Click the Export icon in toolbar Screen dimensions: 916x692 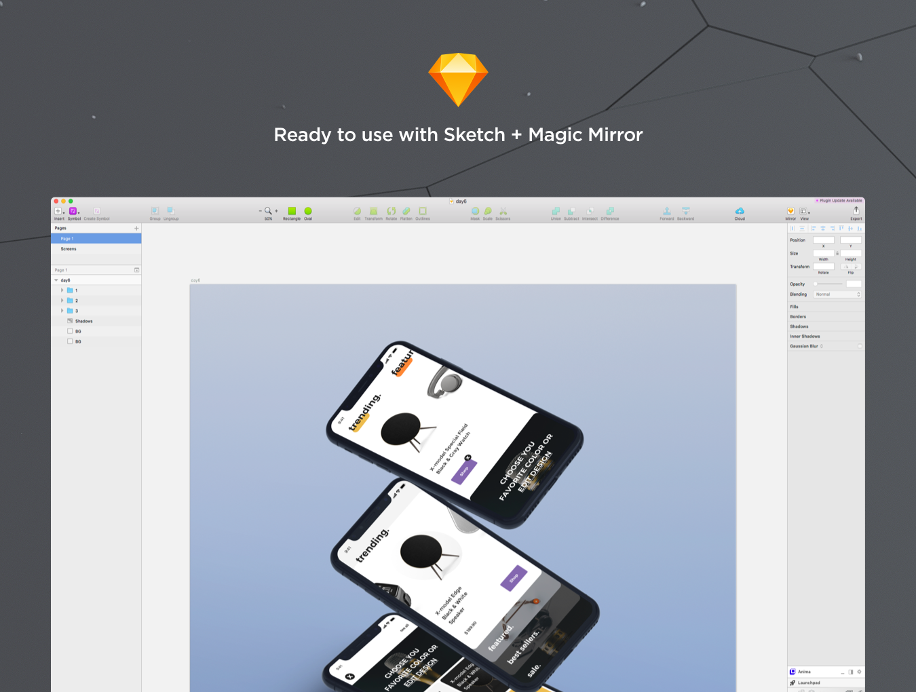click(856, 211)
